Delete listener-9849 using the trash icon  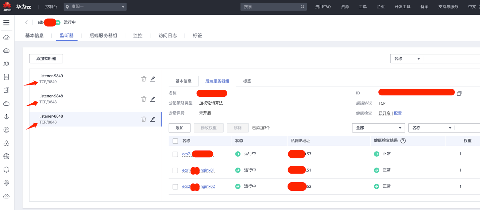click(144, 79)
